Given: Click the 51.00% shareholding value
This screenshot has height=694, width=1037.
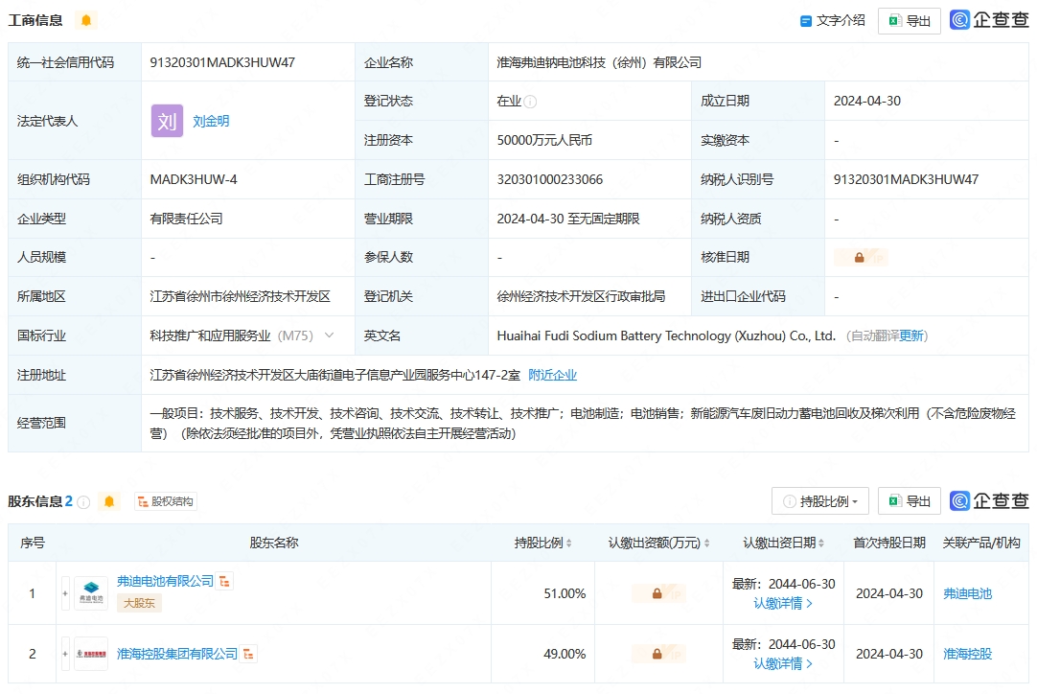Looking at the screenshot, I should pos(565,593).
